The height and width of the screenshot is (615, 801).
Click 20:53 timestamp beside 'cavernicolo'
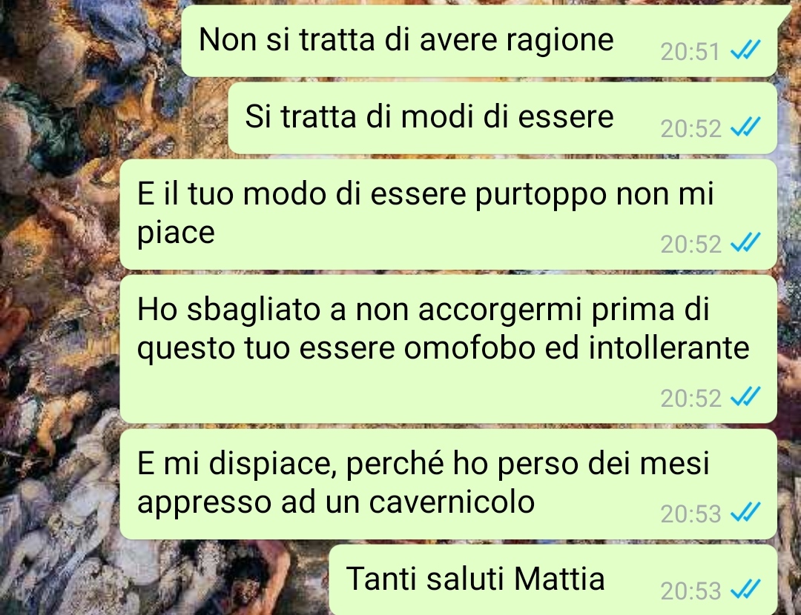690,514
